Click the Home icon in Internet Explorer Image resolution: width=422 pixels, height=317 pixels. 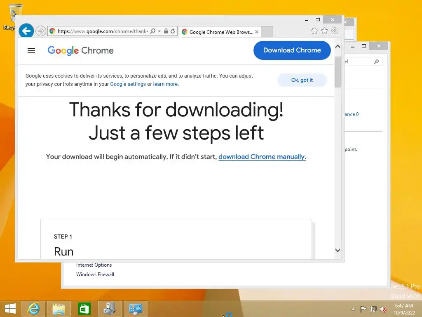coord(314,31)
